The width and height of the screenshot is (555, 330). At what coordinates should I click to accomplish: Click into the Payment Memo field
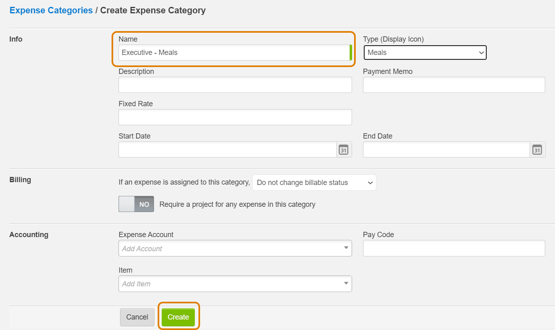(454, 85)
